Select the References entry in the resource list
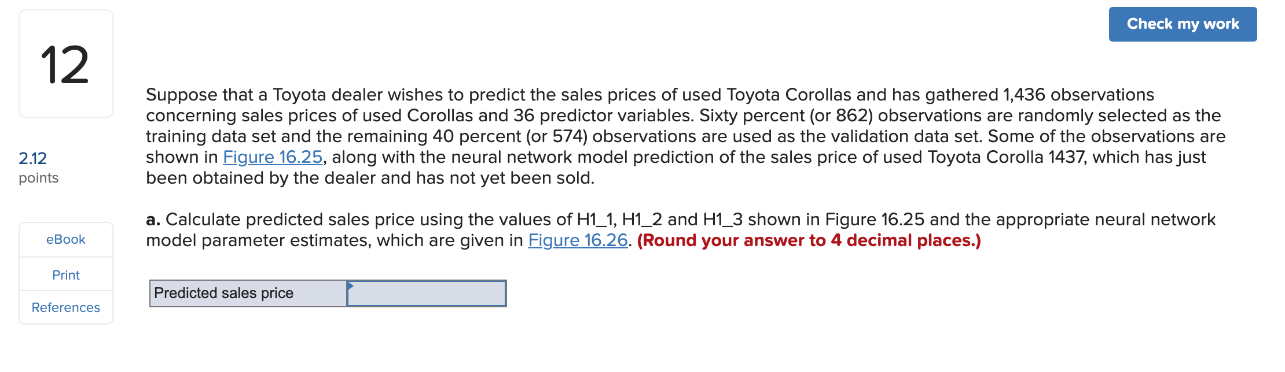Screen dimensions: 1285x372 coord(65,307)
